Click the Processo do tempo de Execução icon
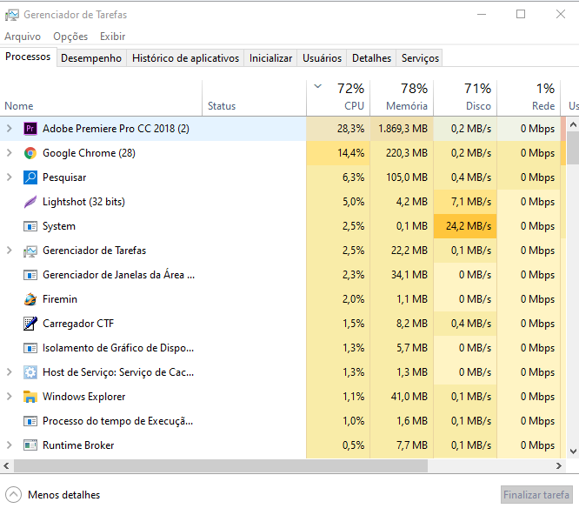 30,421
